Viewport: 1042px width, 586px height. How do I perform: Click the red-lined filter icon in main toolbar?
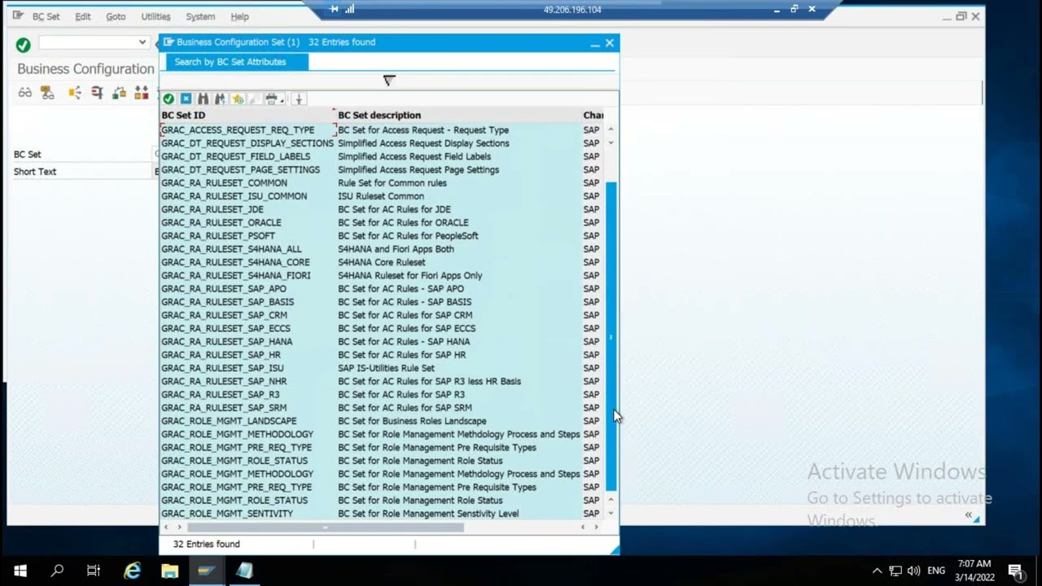[x=97, y=93]
